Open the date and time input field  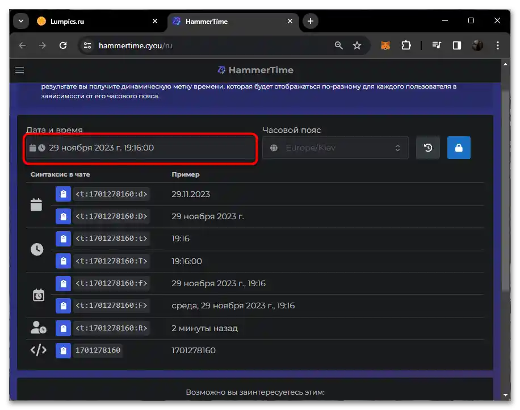[x=141, y=148]
